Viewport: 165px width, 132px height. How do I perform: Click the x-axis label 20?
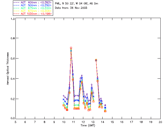(160, 122)
